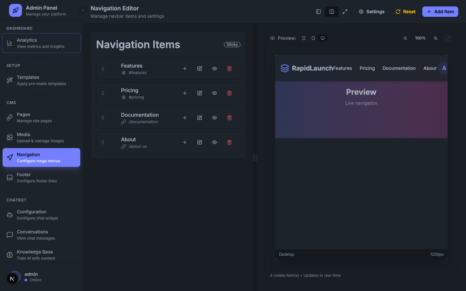Grab the drag handle of Documentation item
This screenshot has width=466, height=291.
[103, 118]
